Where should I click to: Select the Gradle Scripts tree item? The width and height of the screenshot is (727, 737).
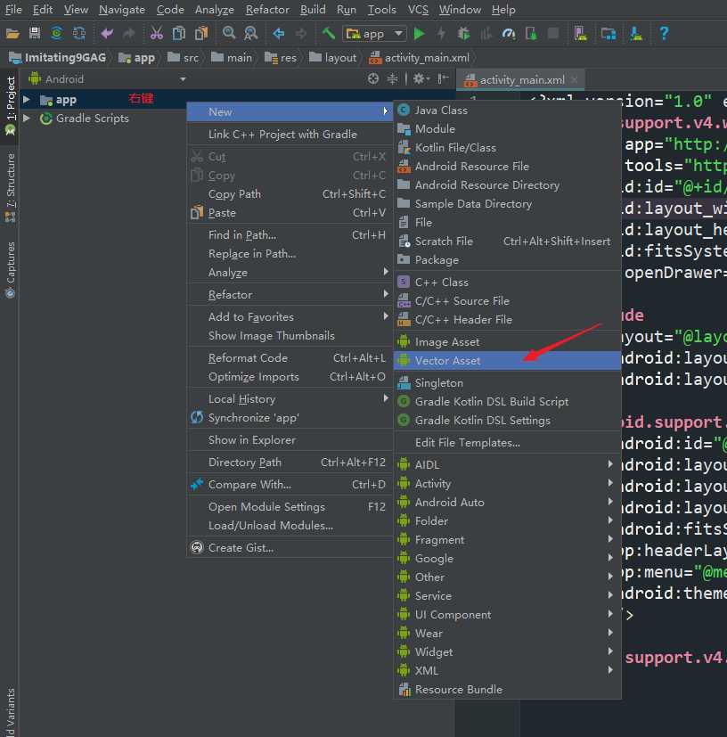tap(92, 118)
